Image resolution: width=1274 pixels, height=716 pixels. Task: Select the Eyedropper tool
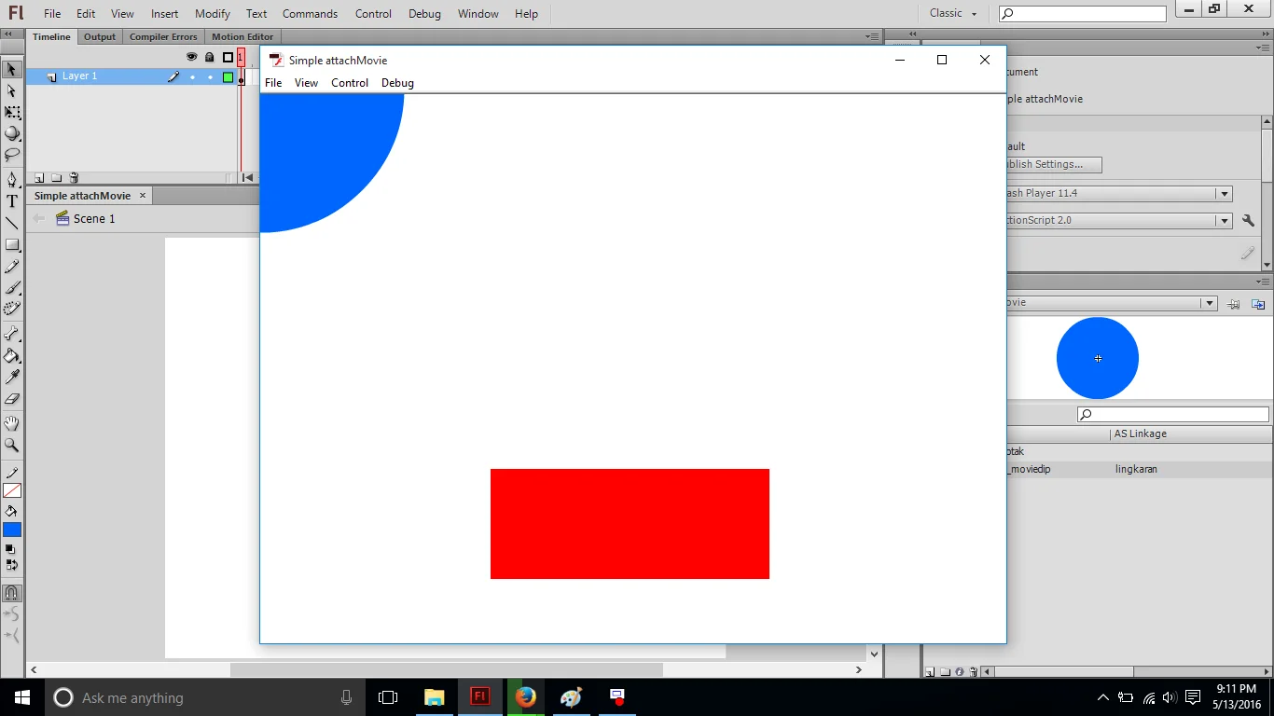[x=12, y=378]
